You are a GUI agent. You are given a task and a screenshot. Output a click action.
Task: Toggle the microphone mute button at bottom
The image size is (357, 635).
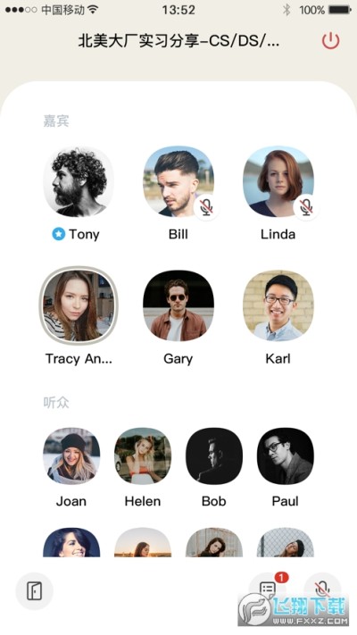(322, 589)
